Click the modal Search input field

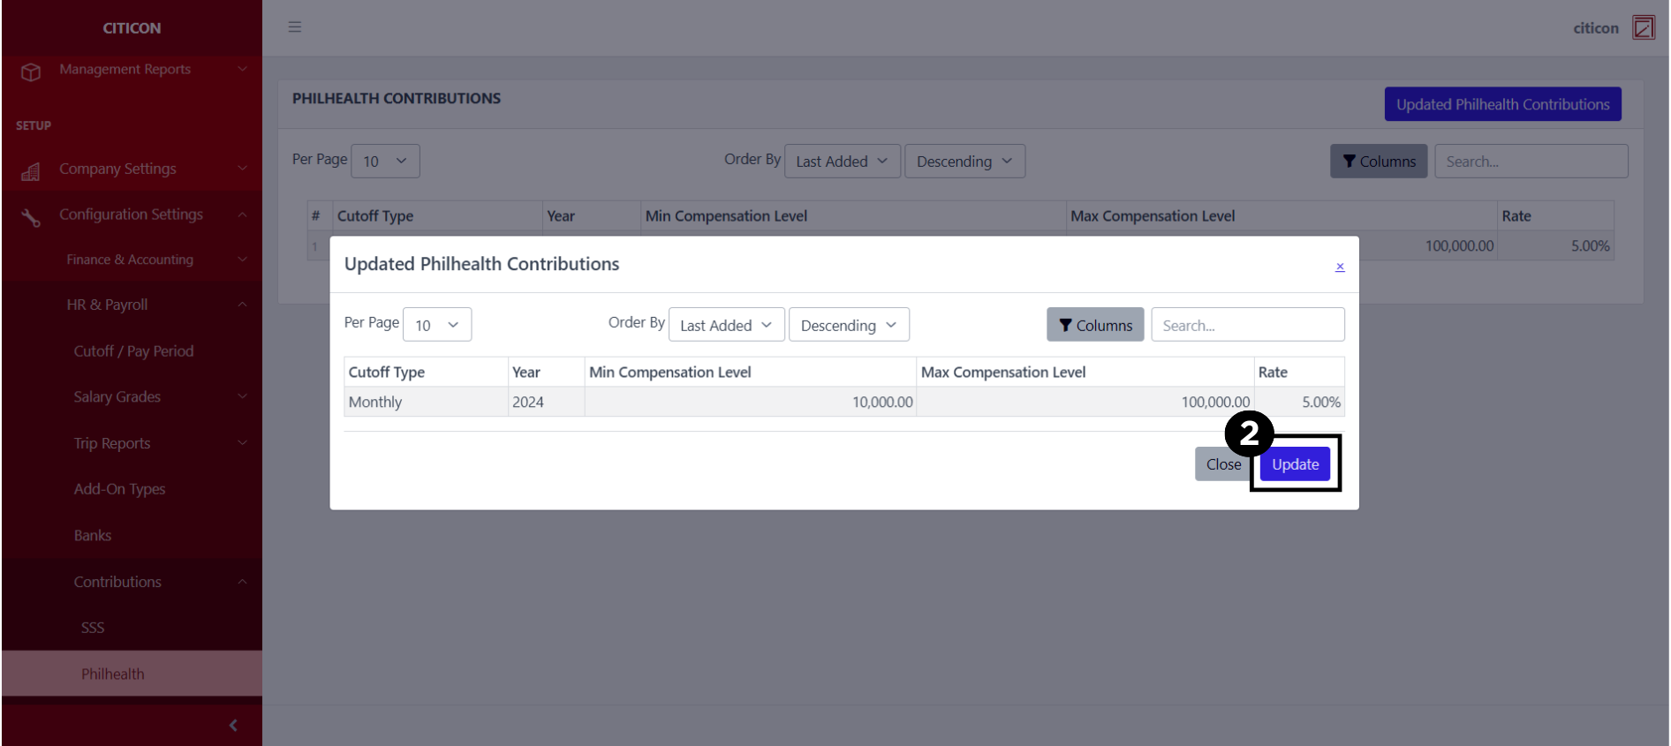point(1246,325)
